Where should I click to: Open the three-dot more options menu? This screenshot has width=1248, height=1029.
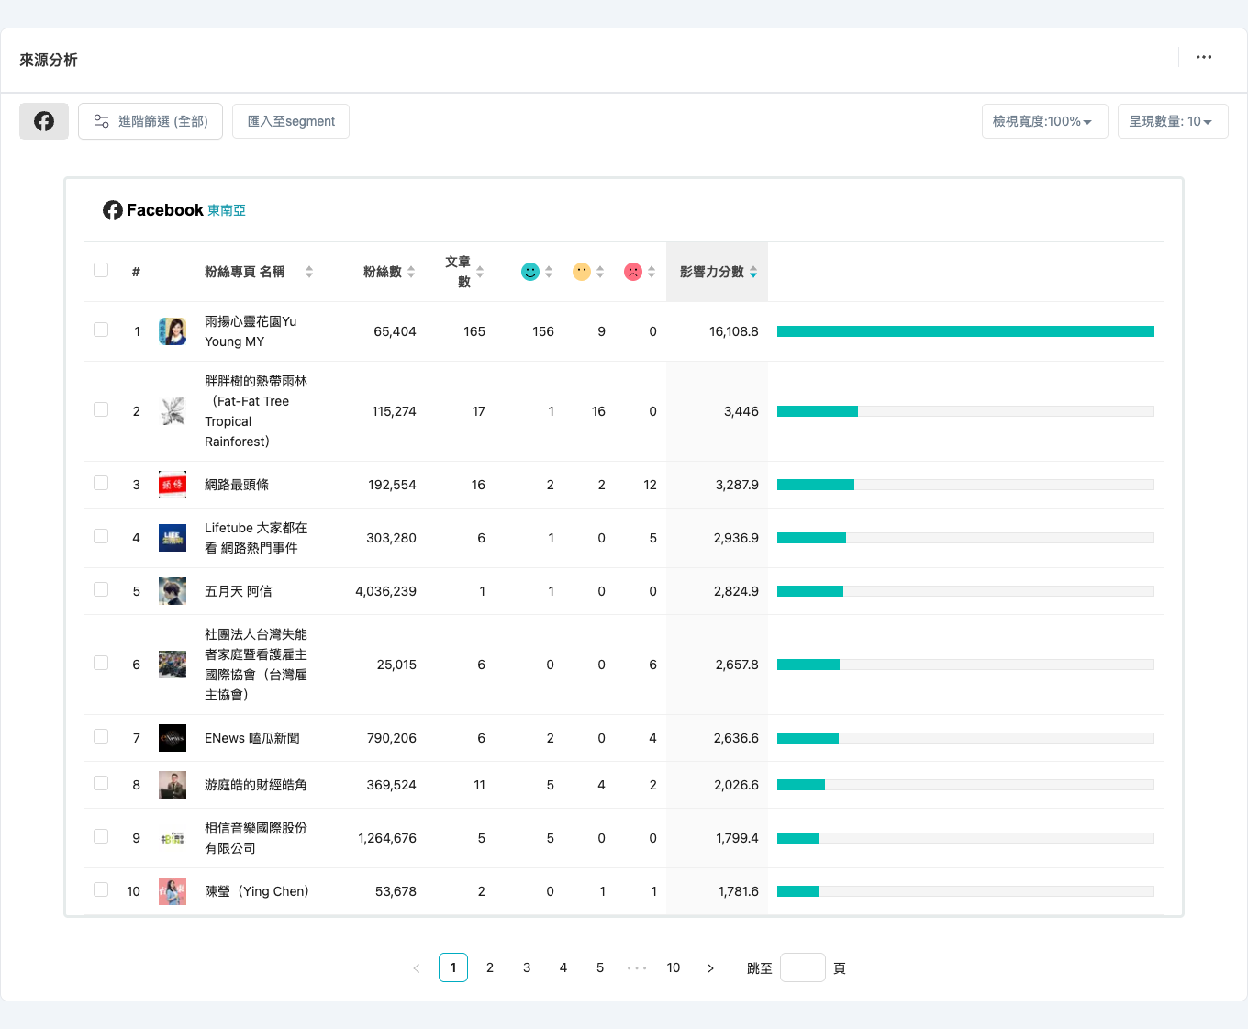point(1204,57)
